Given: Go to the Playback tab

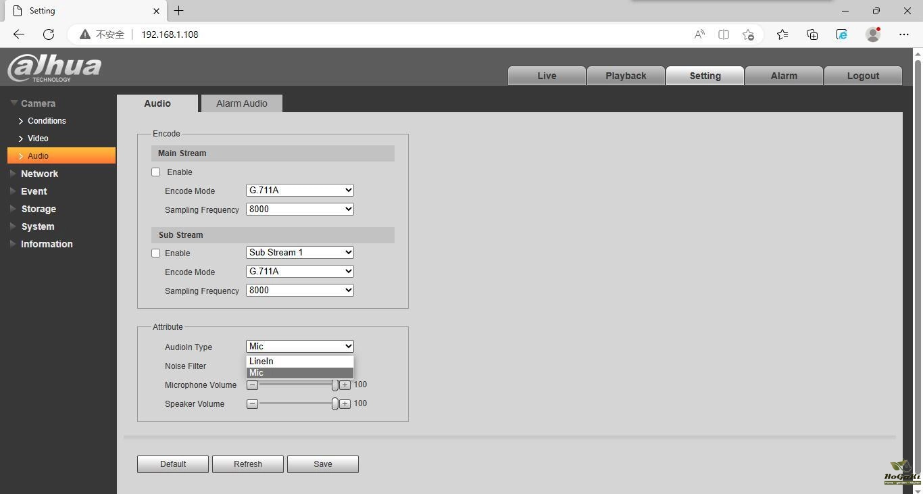Looking at the screenshot, I should [626, 76].
